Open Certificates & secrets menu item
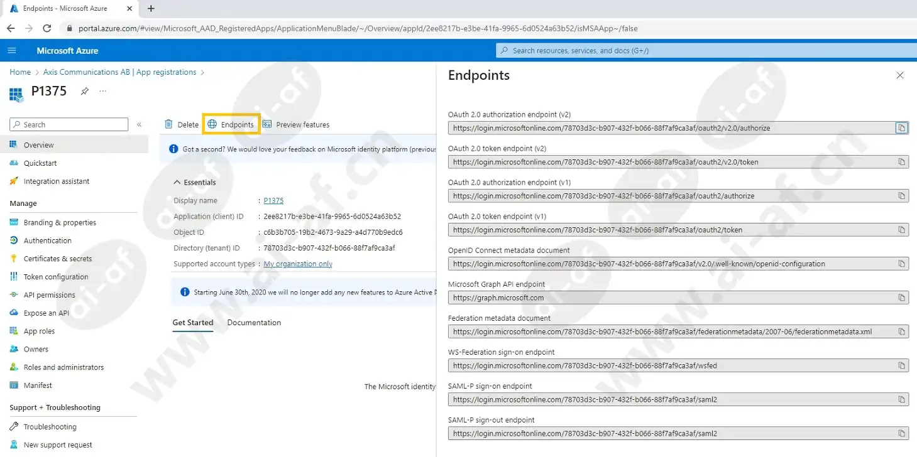The width and height of the screenshot is (917, 457). tap(58, 259)
